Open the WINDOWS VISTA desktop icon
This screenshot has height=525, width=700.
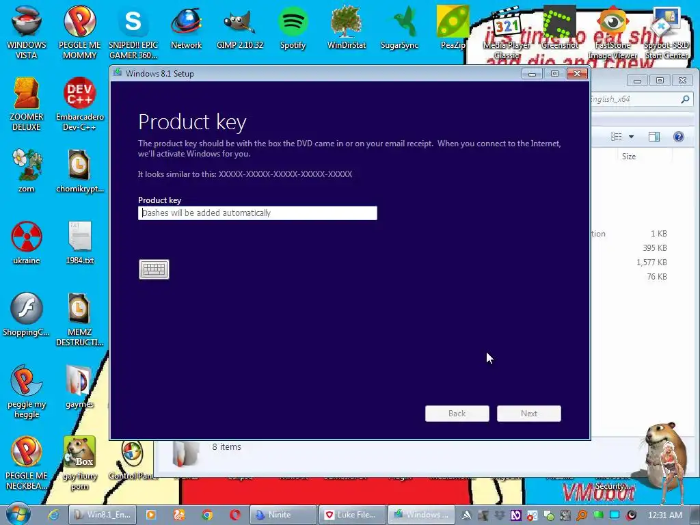pos(27,32)
